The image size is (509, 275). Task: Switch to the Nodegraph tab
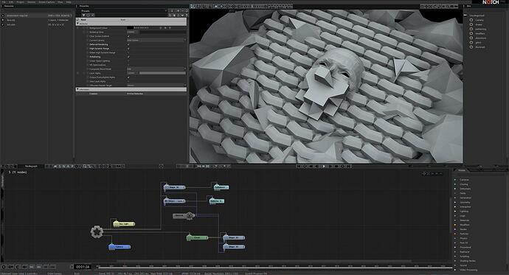coord(31,166)
